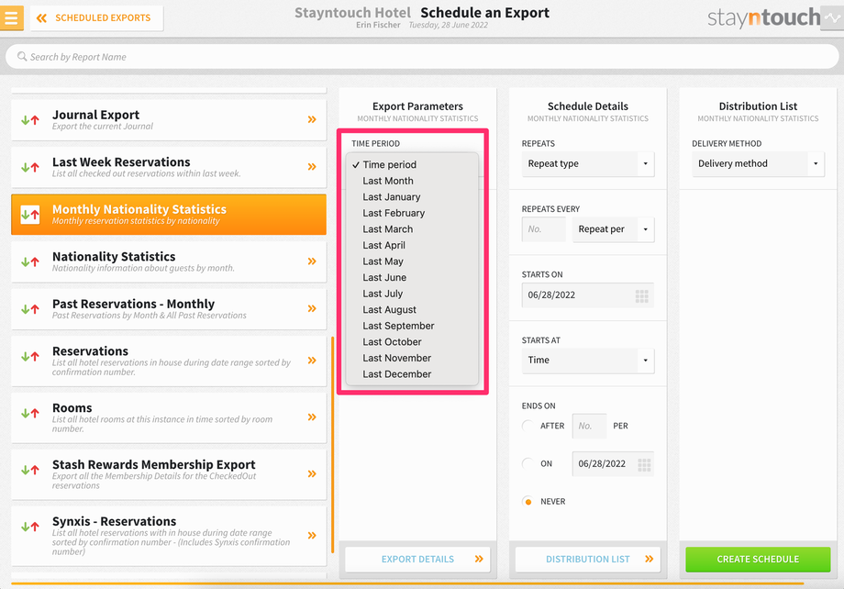Click the chevron on Synxis - Reservations row
Image resolution: width=844 pixels, height=589 pixels.
(312, 535)
